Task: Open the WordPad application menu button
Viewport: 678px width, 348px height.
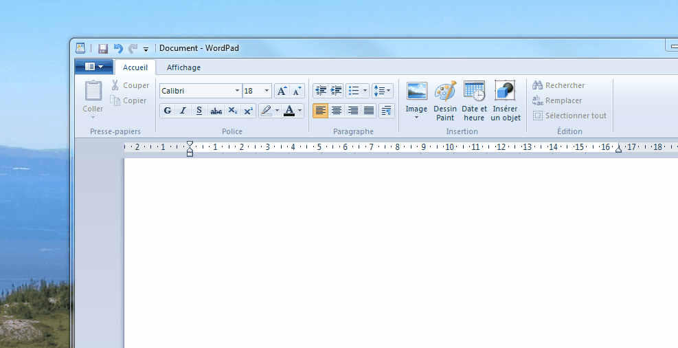Action: (94, 67)
